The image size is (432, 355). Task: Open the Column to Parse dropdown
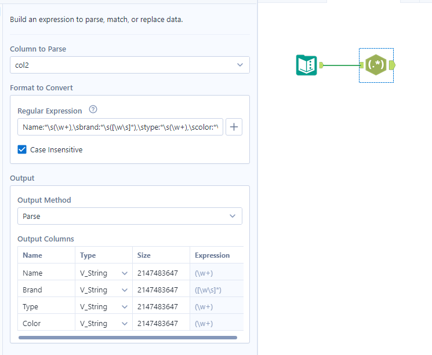click(130, 65)
